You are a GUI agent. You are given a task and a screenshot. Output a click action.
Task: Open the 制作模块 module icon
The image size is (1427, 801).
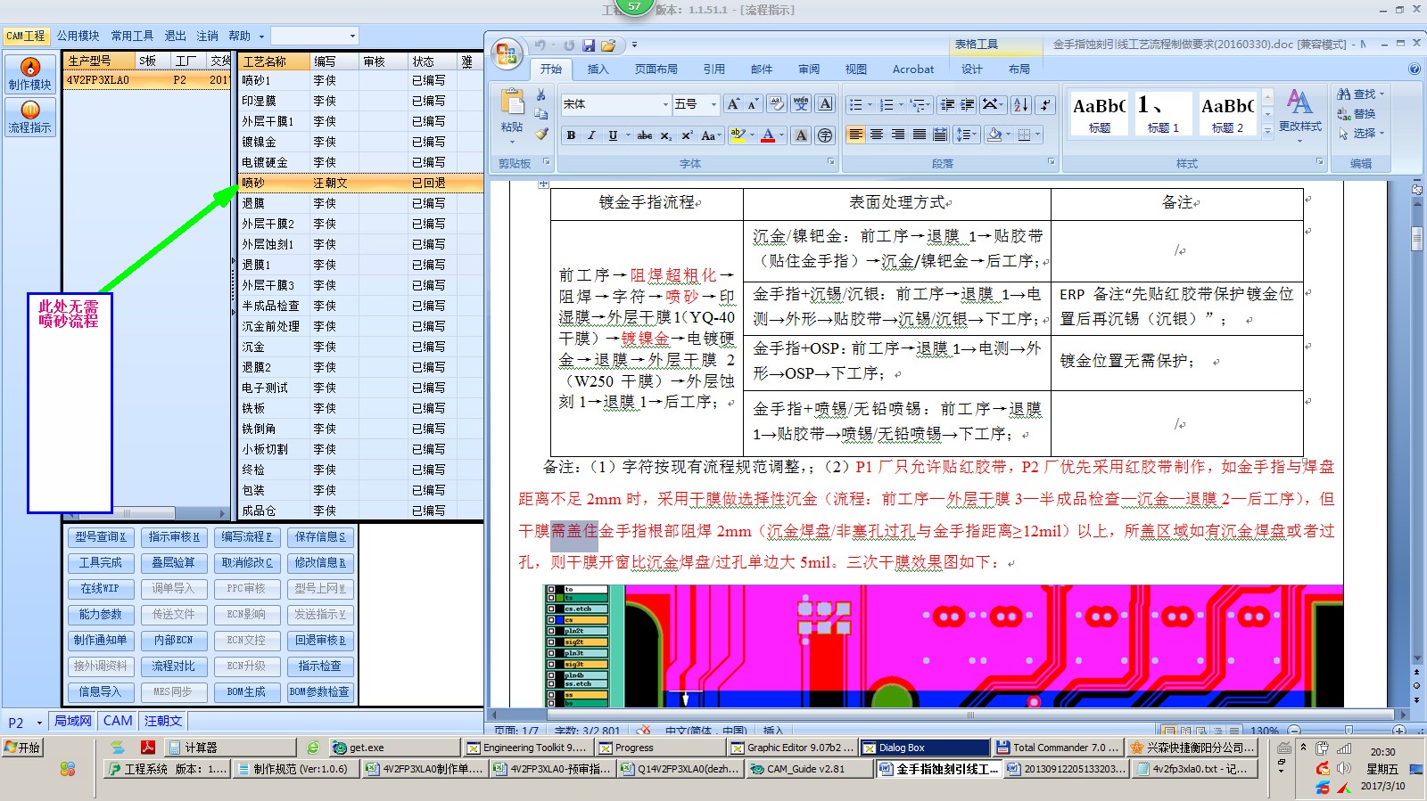point(29,74)
